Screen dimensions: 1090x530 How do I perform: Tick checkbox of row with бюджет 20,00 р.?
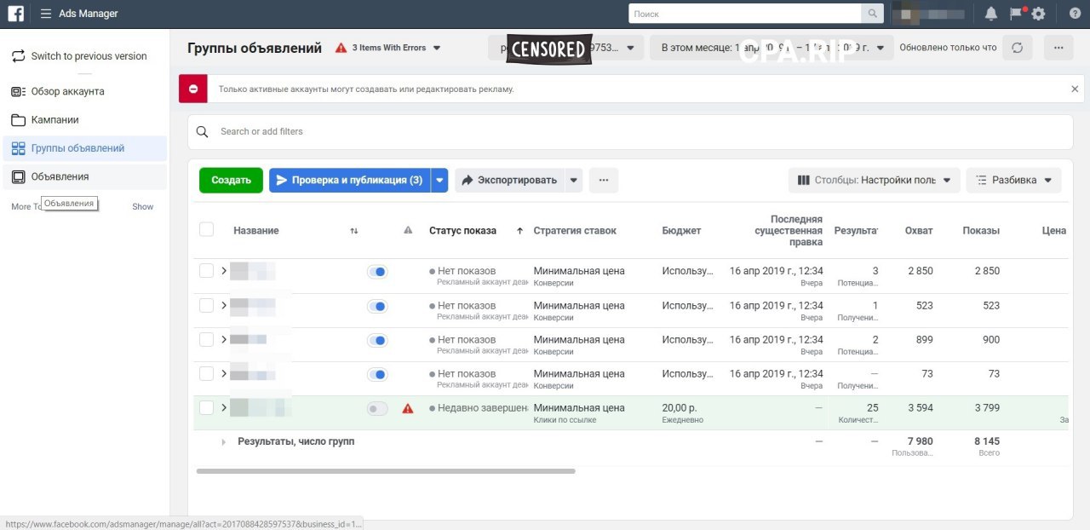(x=206, y=407)
